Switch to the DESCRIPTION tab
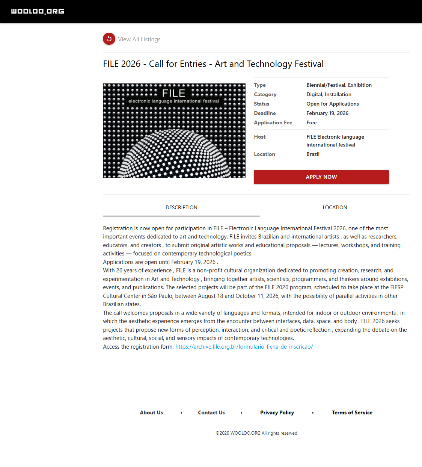Image resolution: width=422 pixels, height=467 pixels. click(181, 207)
